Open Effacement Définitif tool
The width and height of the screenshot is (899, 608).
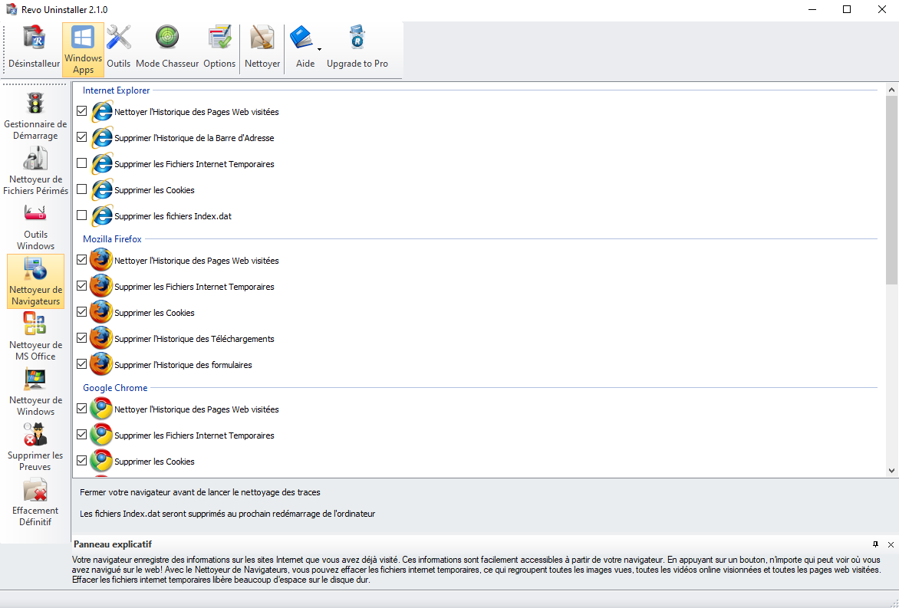[35, 503]
